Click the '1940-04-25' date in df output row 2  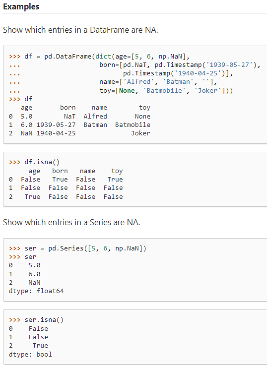pyautogui.click(x=56, y=133)
